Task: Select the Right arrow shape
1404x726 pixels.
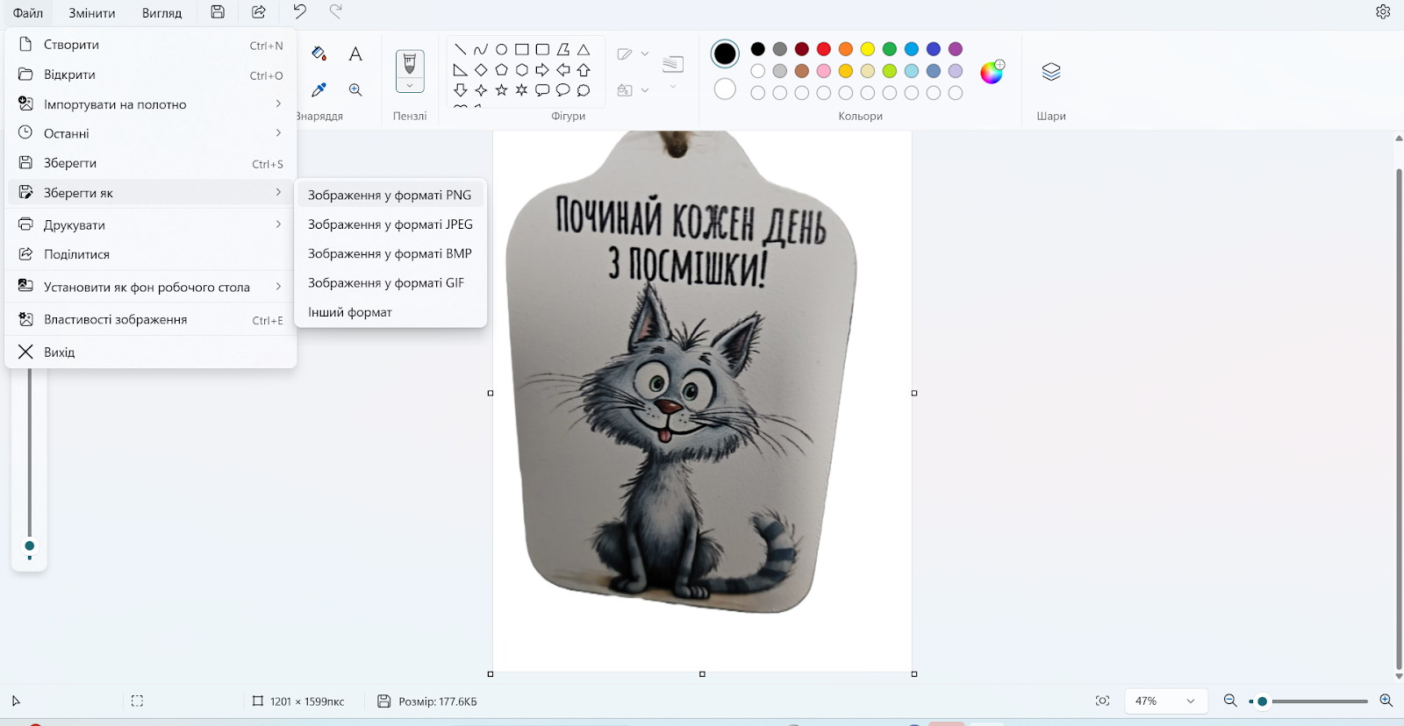Action: click(542, 70)
